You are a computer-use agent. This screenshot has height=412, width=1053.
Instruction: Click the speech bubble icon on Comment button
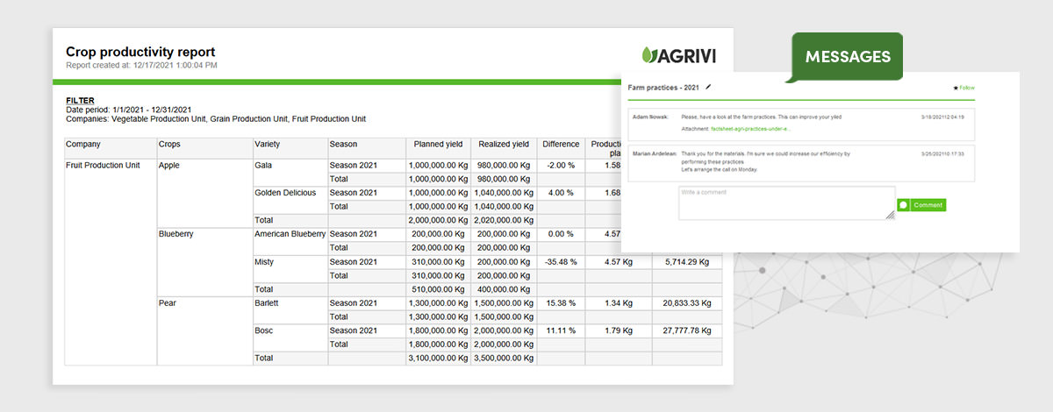(903, 205)
